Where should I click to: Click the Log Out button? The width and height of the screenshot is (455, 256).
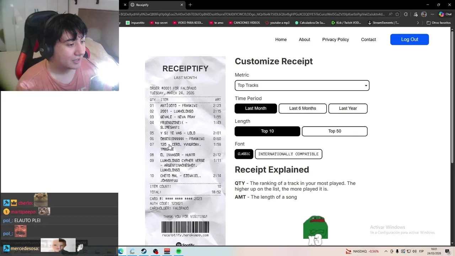coord(409,39)
